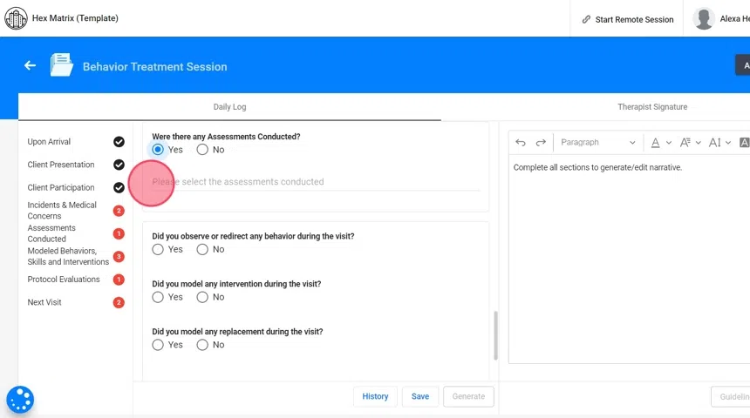Open the Paragraph style dropdown
This screenshot has width=750, height=418.
pyautogui.click(x=597, y=143)
